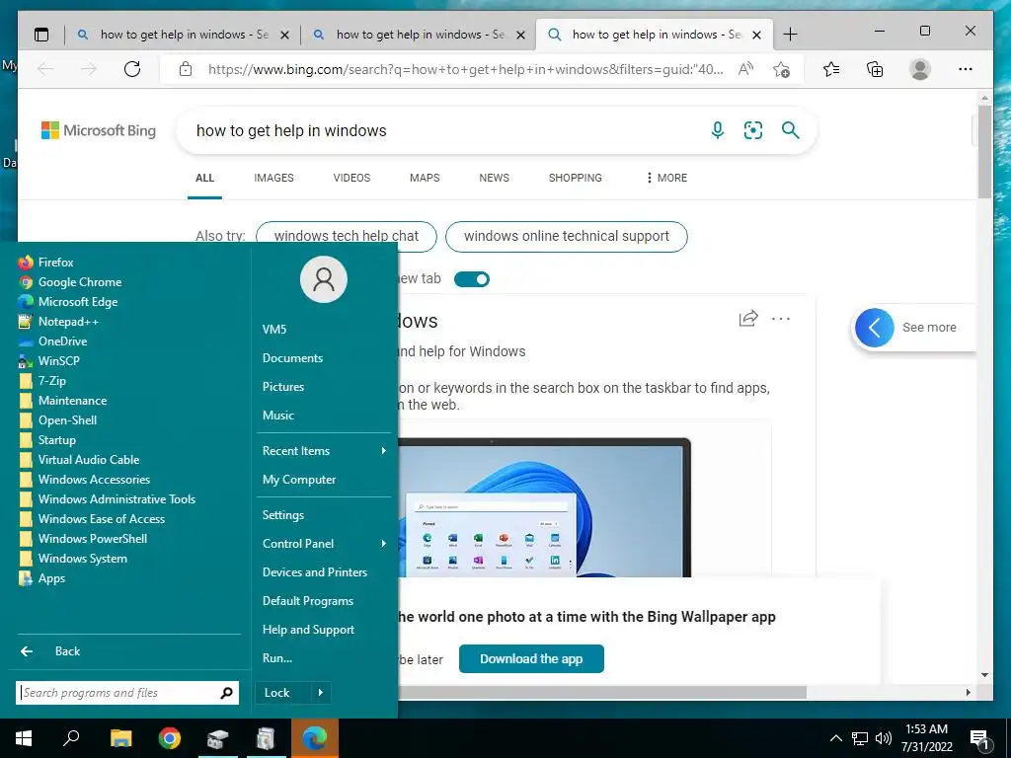Switch to MAPS search tab
The height and width of the screenshot is (758, 1011).
(x=425, y=178)
